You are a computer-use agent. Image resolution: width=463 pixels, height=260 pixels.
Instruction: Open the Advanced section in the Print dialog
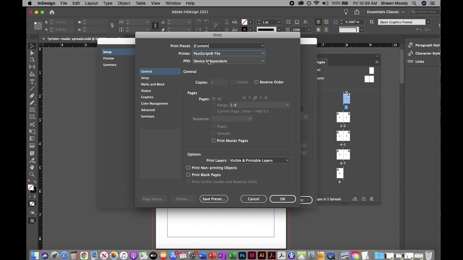click(x=148, y=110)
